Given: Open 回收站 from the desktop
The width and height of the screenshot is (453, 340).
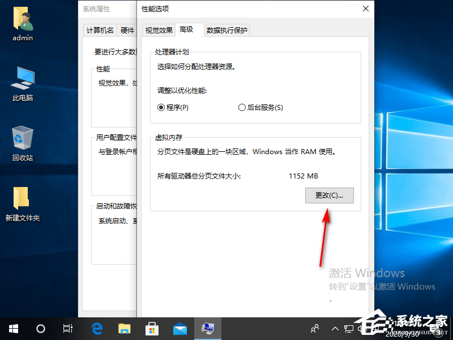Looking at the screenshot, I should tap(22, 141).
